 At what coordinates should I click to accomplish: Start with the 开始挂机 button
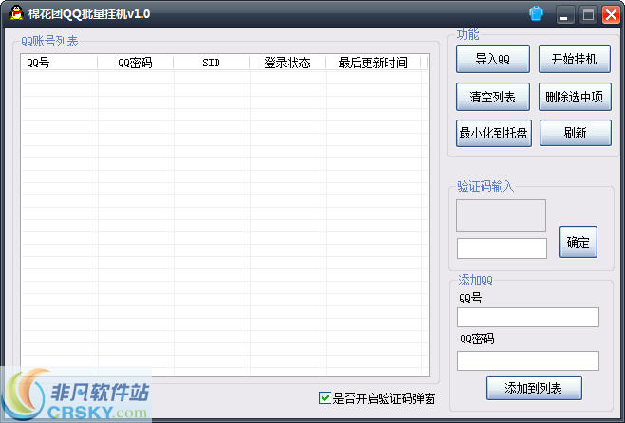(575, 59)
